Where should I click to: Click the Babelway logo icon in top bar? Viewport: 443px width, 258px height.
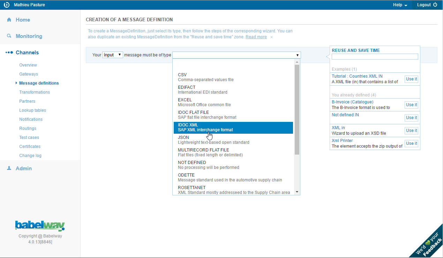coord(6,5)
